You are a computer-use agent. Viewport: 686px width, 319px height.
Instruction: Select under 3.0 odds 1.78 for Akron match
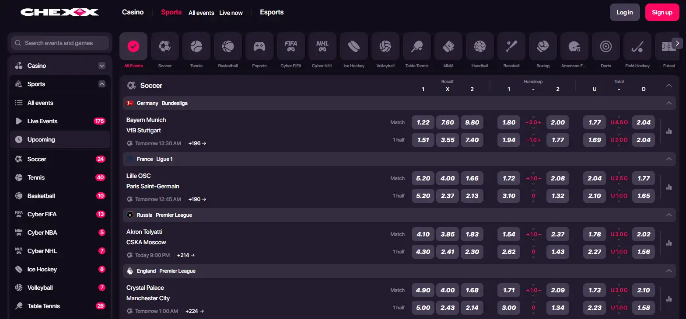click(x=595, y=234)
